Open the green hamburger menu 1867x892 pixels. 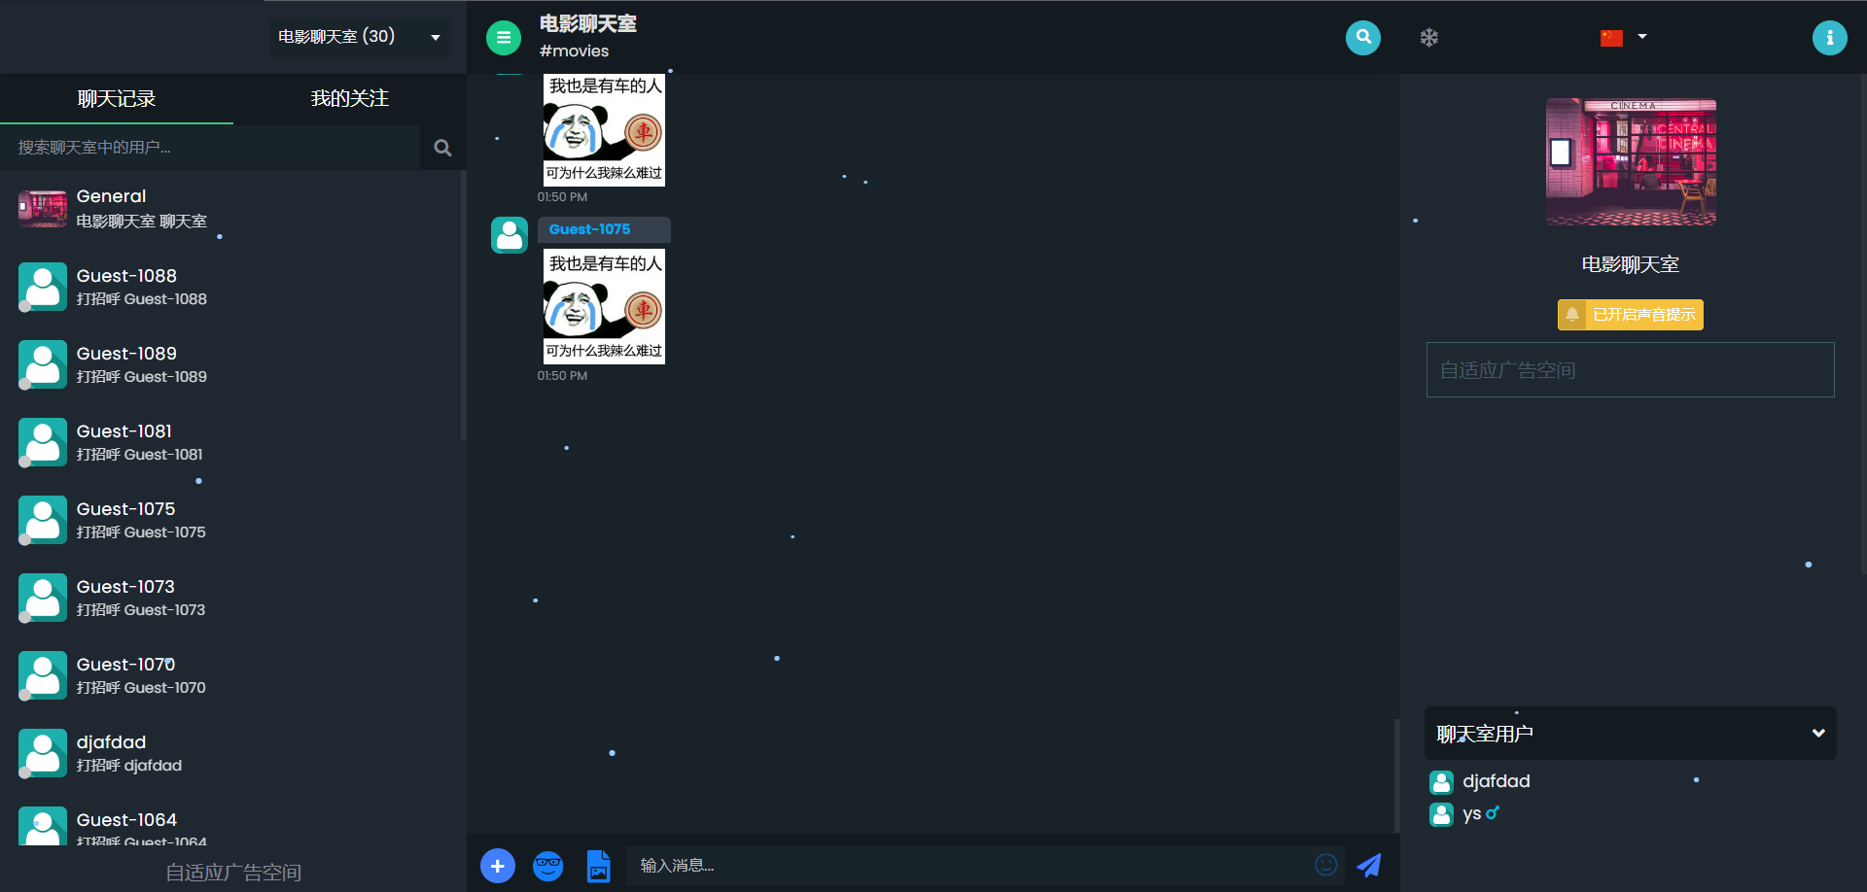coord(504,37)
